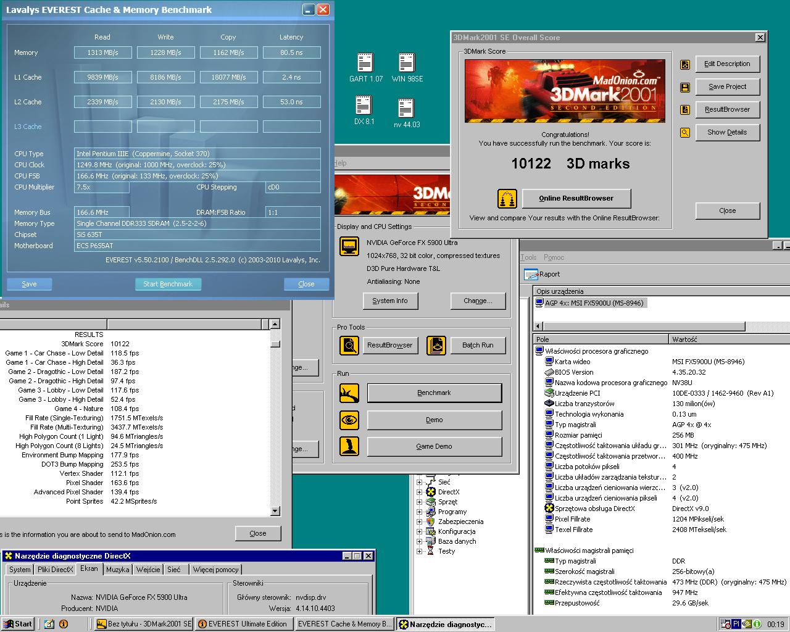The width and height of the screenshot is (790, 632).
Task: Expand Konfiguracja tree node
Action: [x=419, y=531]
